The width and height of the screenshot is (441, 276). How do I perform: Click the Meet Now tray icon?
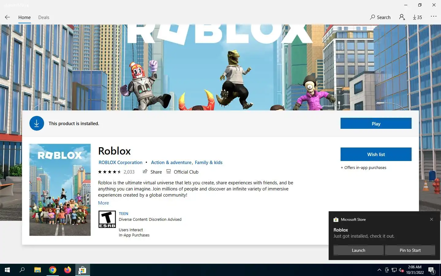tap(387, 270)
